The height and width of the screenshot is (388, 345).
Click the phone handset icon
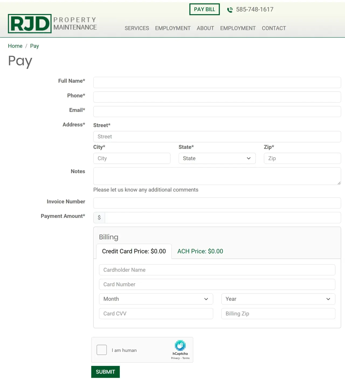pos(230,10)
